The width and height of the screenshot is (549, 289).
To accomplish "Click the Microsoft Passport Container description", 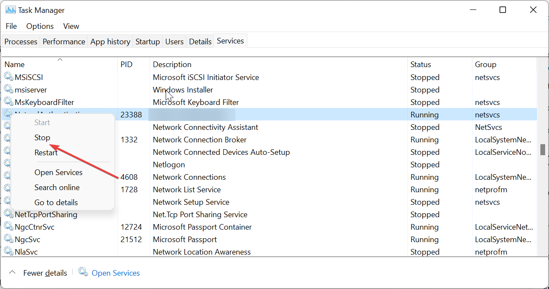I will [x=202, y=227].
